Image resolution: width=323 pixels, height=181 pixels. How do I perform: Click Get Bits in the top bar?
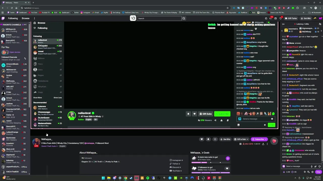coord(306,18)
